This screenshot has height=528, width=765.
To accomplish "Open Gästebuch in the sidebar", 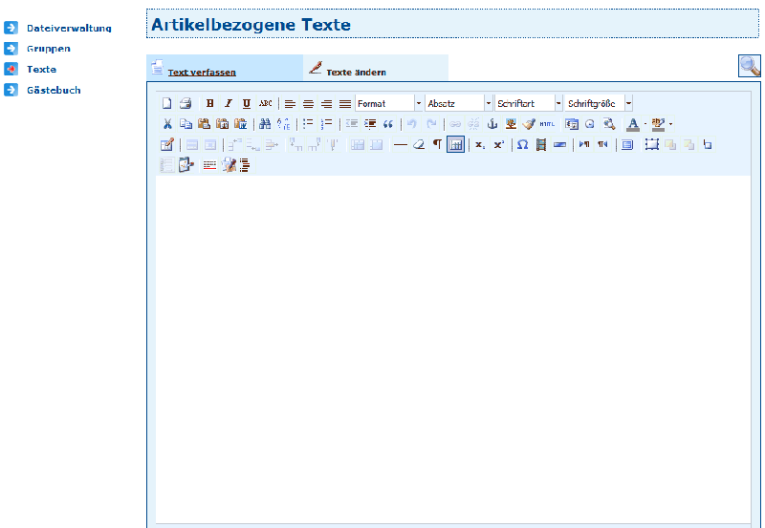I will coord(54,90).
